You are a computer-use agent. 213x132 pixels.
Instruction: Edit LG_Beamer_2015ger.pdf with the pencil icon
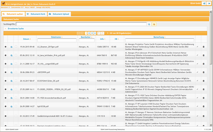[197, 47]
